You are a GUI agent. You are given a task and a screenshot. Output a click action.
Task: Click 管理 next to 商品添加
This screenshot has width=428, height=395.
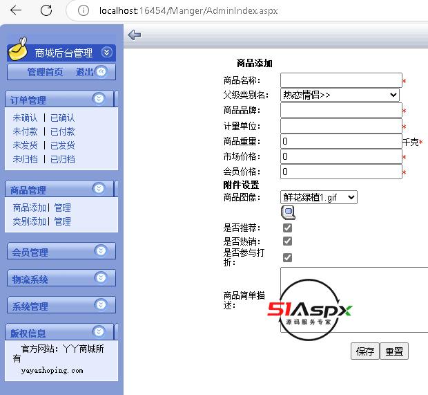(63, 208)
